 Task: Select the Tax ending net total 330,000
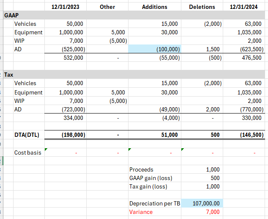[251, 118]
